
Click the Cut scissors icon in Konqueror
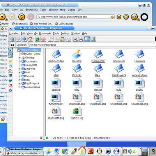(51, 39)
